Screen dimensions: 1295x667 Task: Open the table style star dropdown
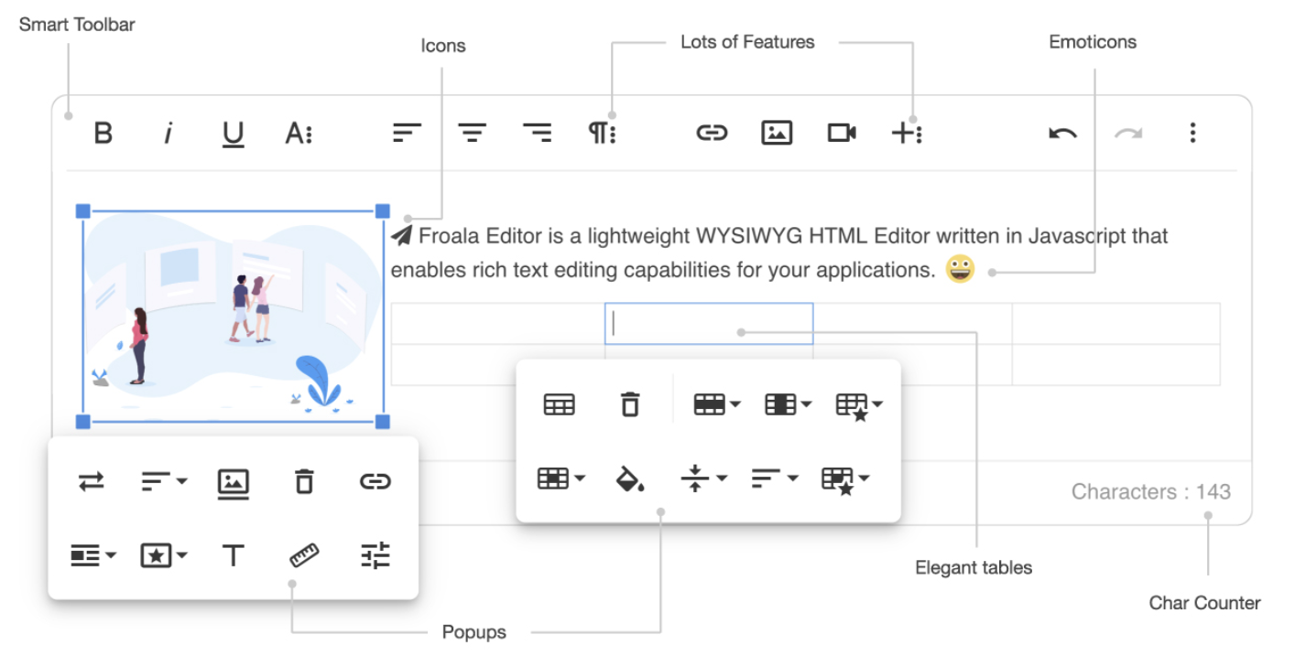(860, 405)
